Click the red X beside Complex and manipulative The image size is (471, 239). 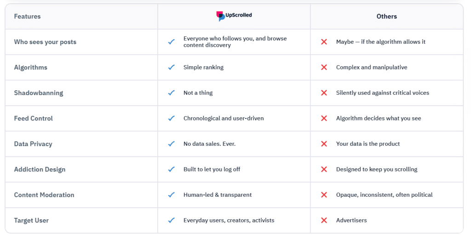pos(324,67)
